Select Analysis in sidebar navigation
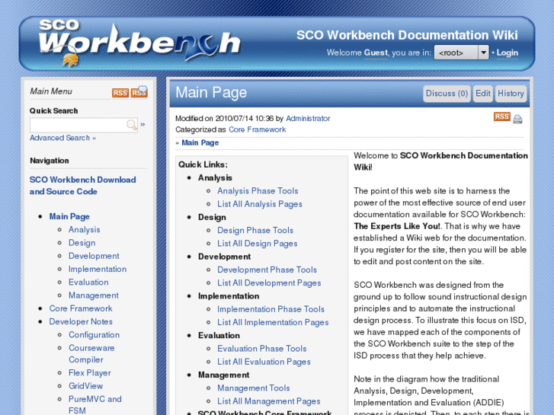 [x=85, y=229]
